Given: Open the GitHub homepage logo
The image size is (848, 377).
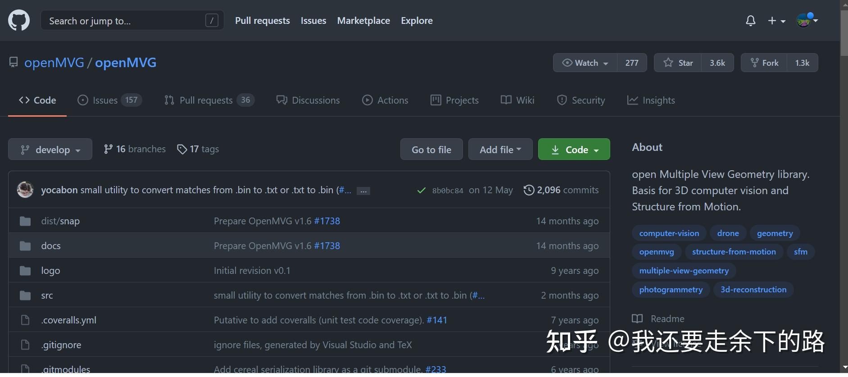Looking at the screenshot, I should 19,21.
